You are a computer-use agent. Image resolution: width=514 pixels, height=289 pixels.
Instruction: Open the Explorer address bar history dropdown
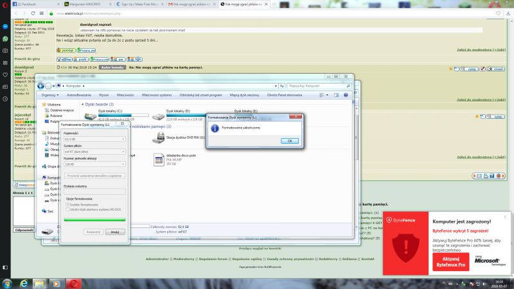[x=276, y=86]
